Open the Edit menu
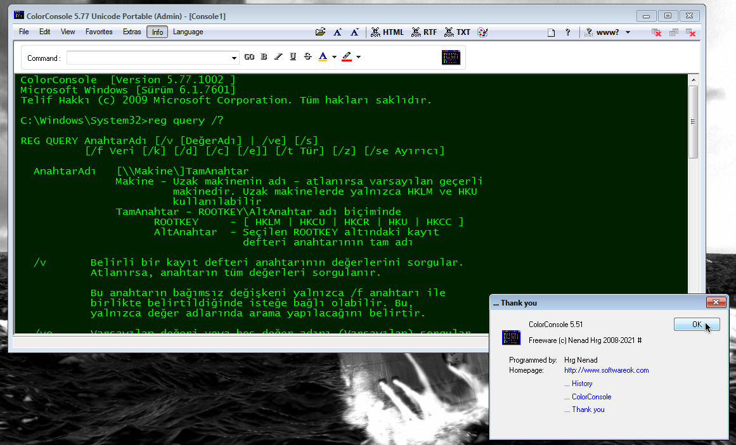The height and width of the screenshot is (445, 736). pyautogui.click(x=44, y=32)
